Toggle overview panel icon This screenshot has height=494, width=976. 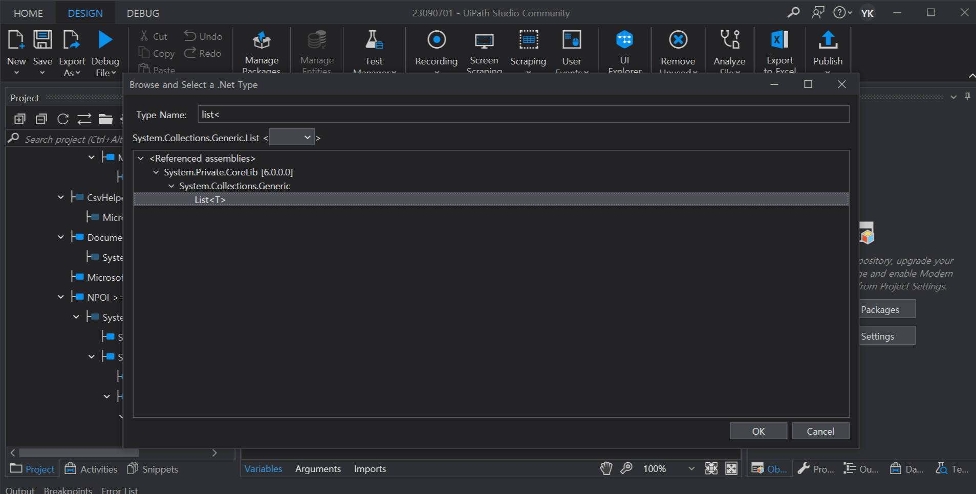[x=731, y=468]
